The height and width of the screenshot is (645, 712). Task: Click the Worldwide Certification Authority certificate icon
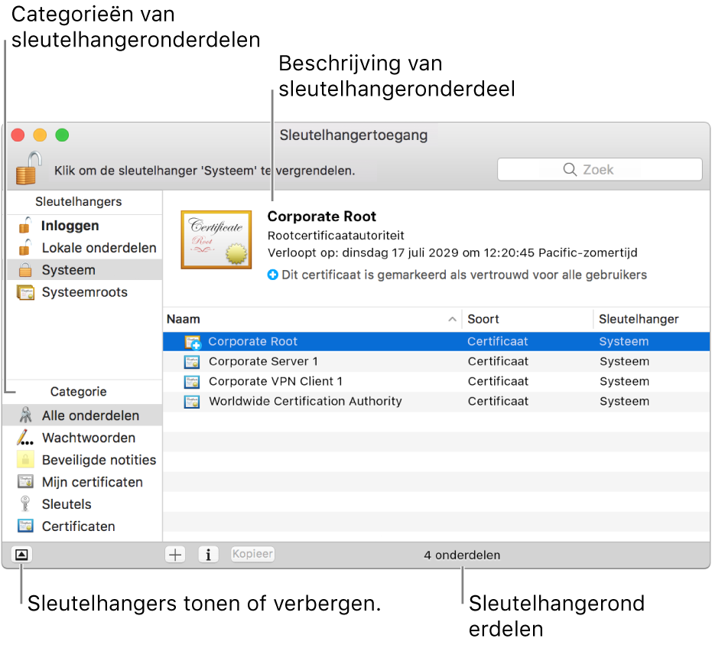pyautogui.click(x=192, y=402)
